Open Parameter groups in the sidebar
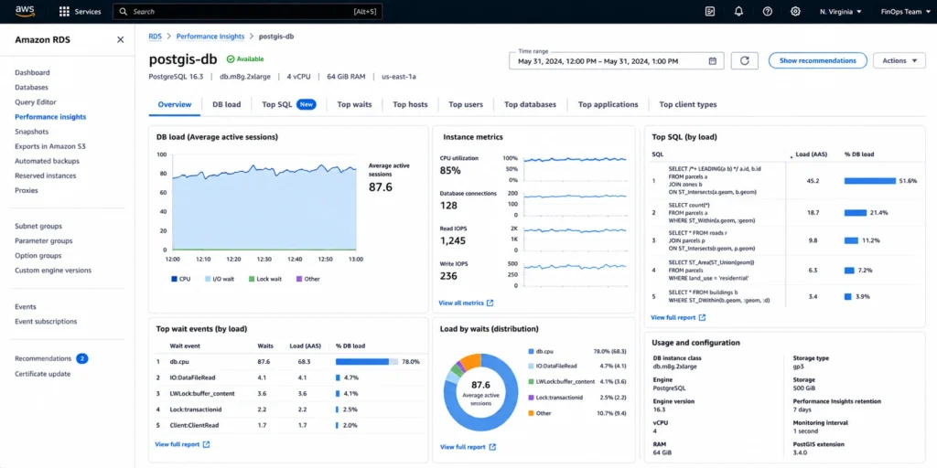 pos(44,240)
